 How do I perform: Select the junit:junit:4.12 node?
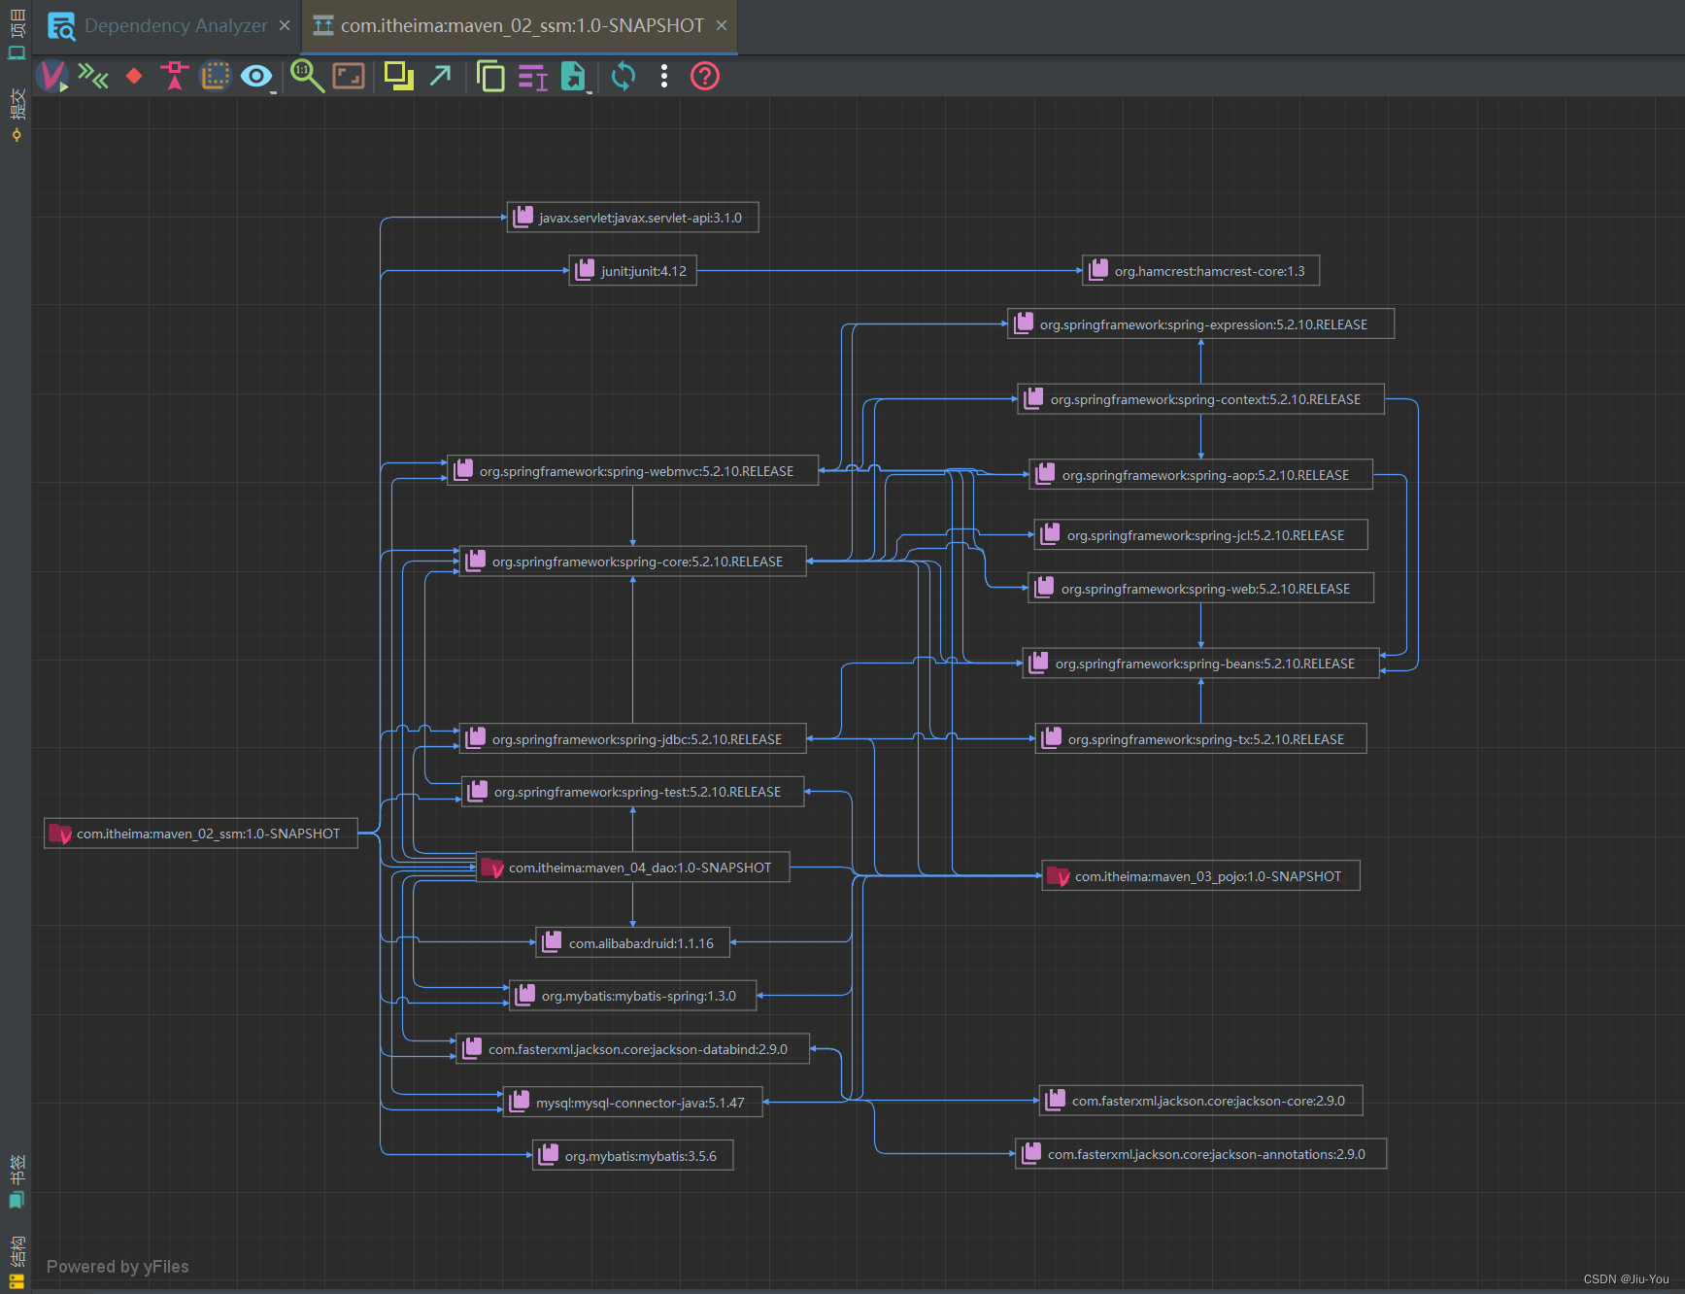pos(632,271)
